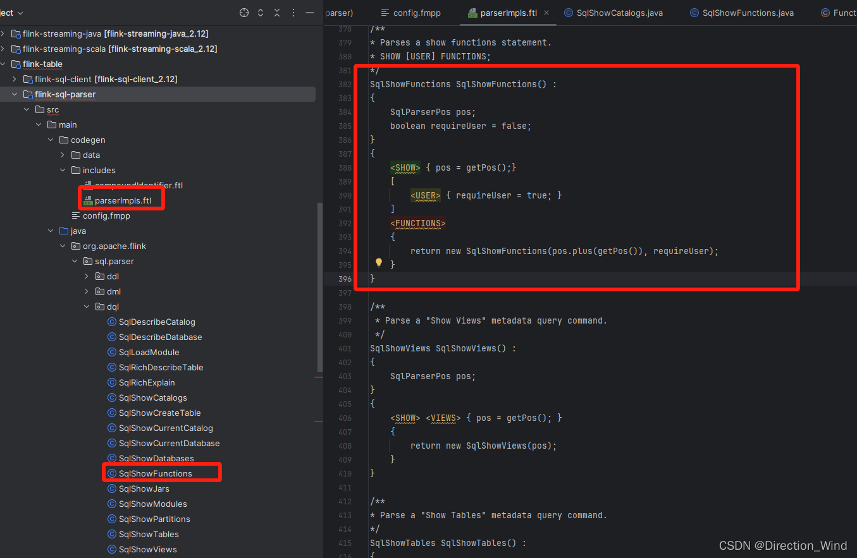Collapse the dql package
Screen dimensions: 857x558
[87, 306]
